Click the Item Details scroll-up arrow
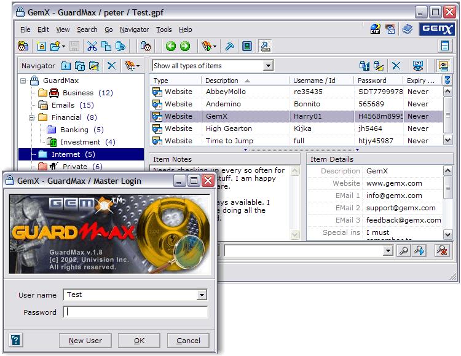 [x=447, y=170]
